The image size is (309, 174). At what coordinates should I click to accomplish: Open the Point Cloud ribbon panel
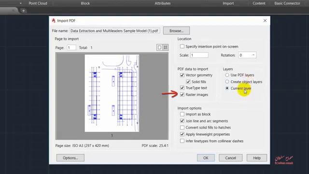(x=38, y=3)
